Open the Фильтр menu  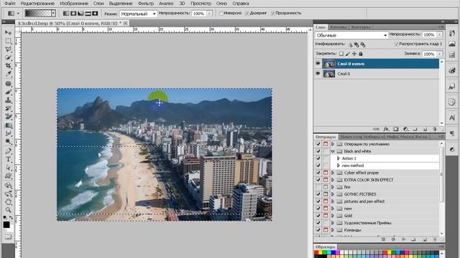(x=145, y=4)
